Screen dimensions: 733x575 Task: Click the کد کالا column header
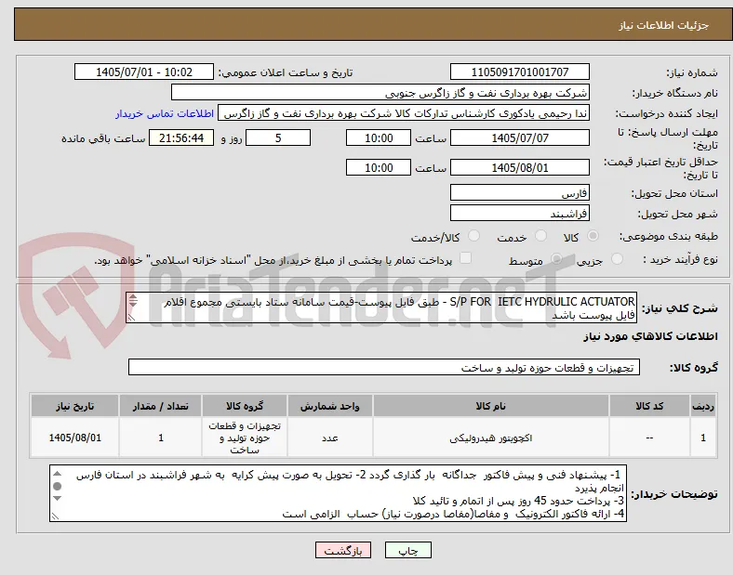click(649, 406)
